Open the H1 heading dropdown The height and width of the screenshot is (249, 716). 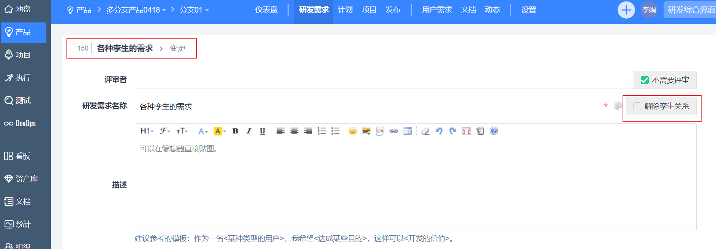pyautogui.click(x=147, y=131)
